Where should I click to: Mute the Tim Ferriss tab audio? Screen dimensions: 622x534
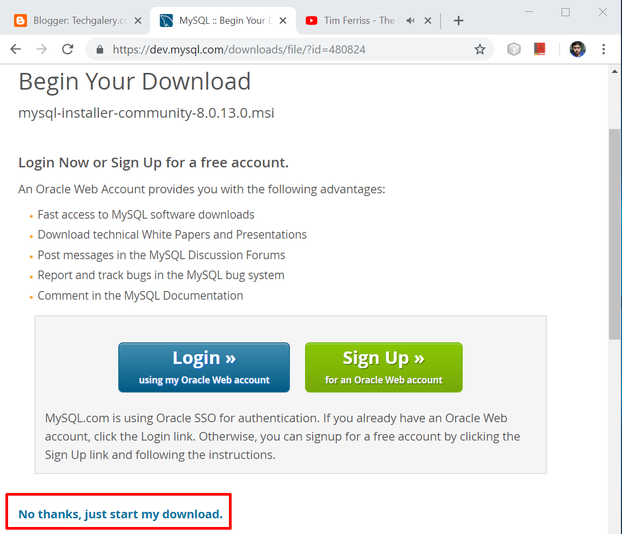[410, 21]
